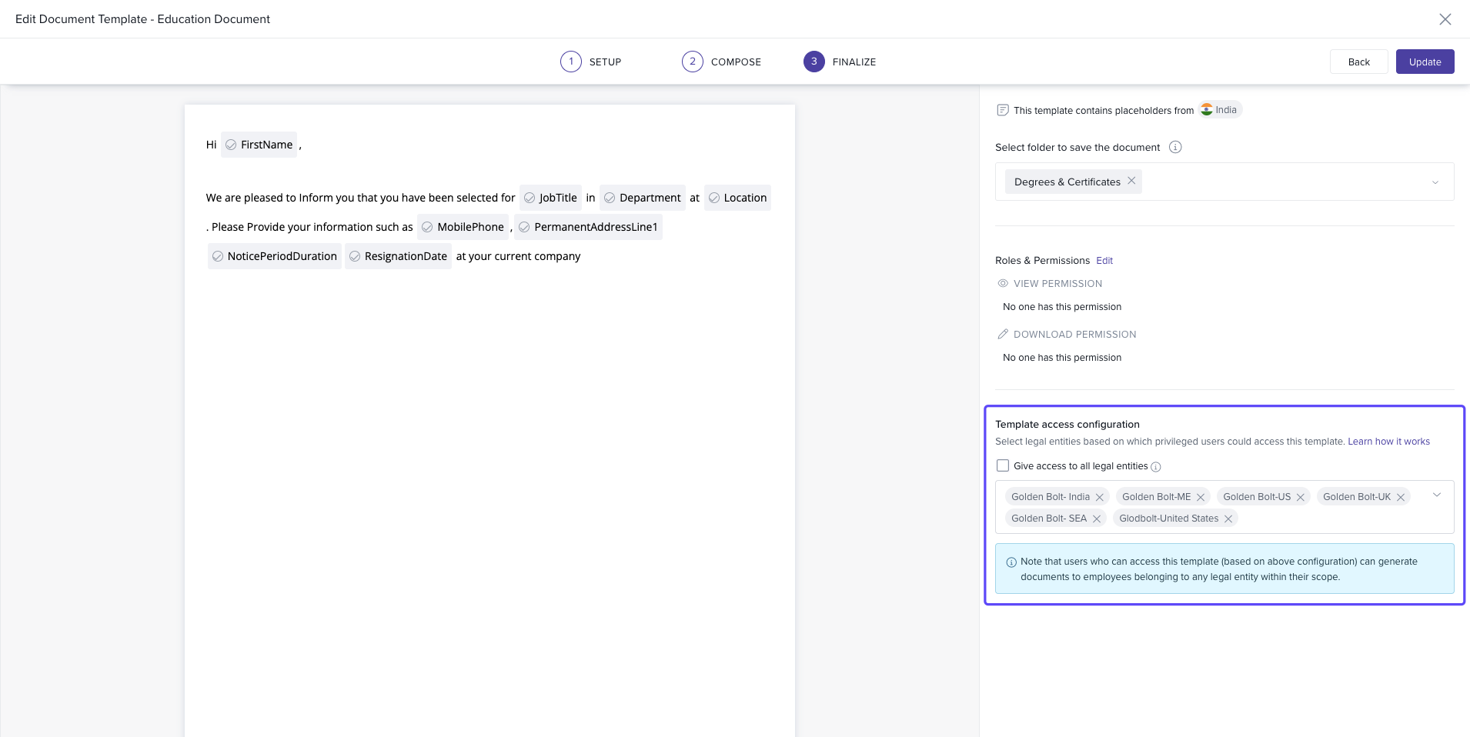Close the Edit Document Template dialog

click(1445, 19)
